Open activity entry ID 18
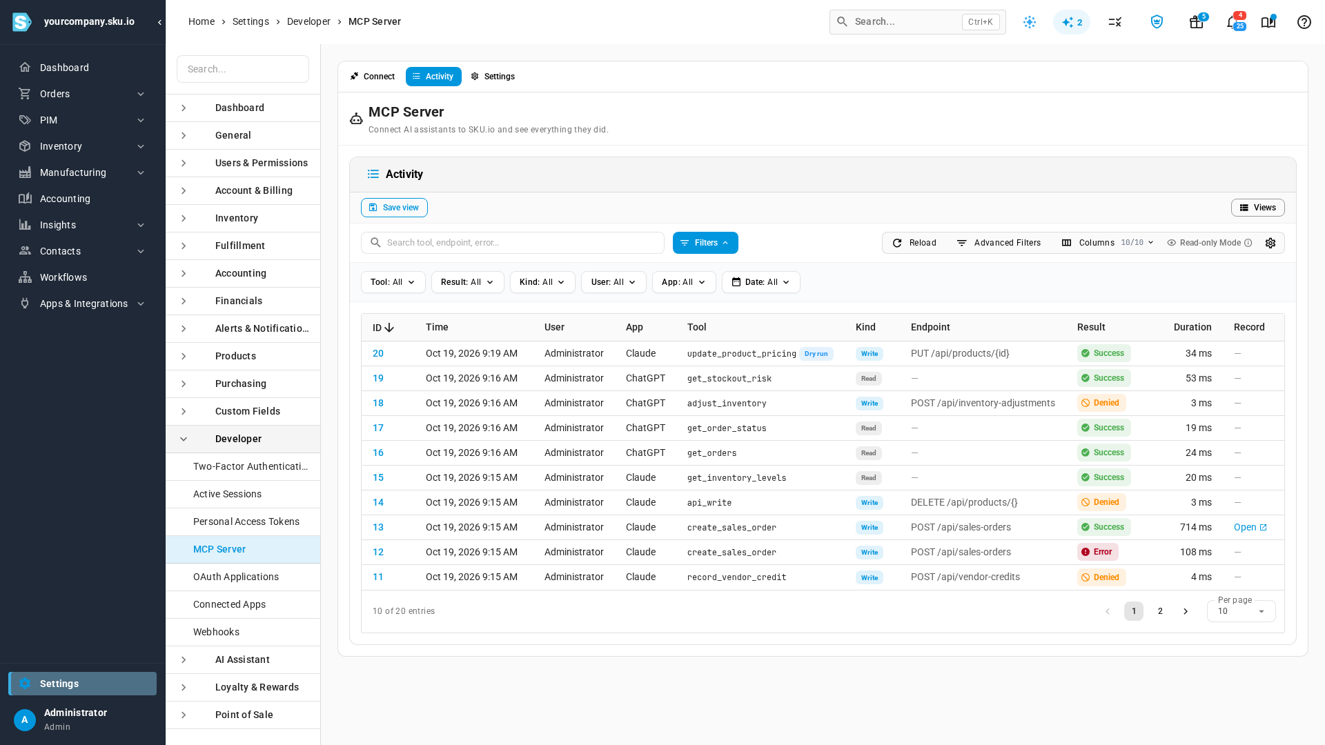 (378, 404)
